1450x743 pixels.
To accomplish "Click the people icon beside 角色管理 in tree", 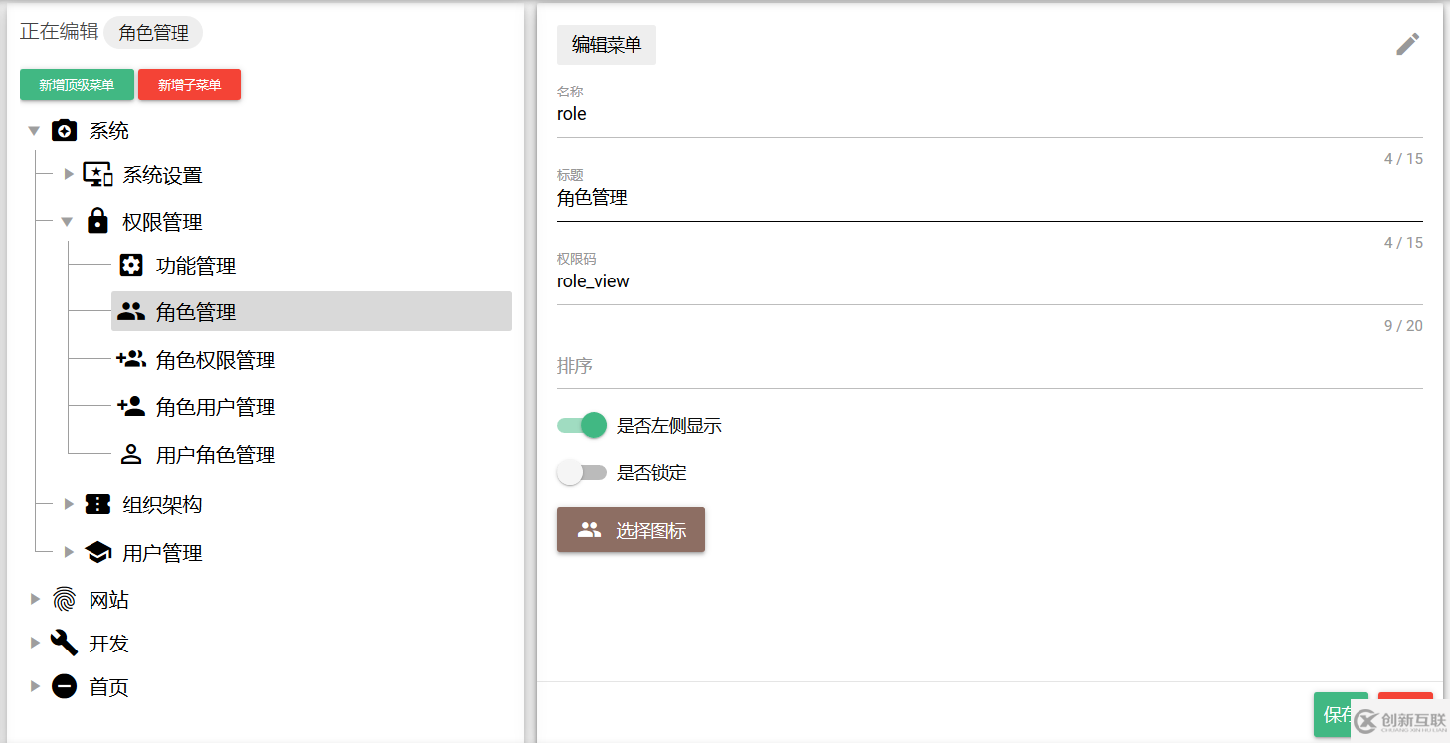I will point(131,311).
